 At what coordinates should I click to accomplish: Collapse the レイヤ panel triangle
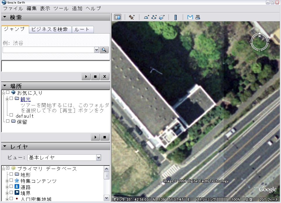click(5, 146)
